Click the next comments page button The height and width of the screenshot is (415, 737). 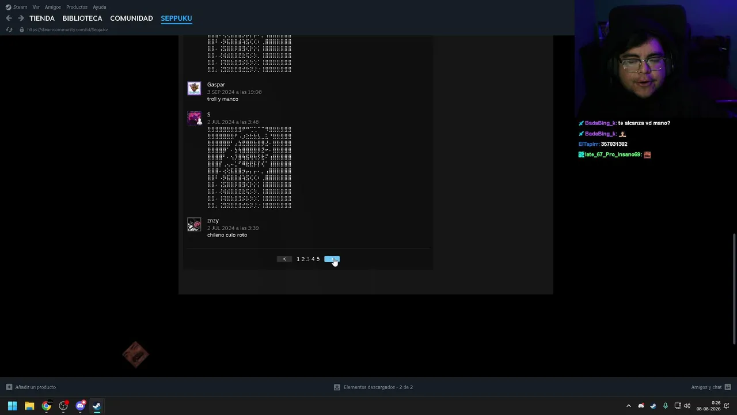tap(332, 259)
